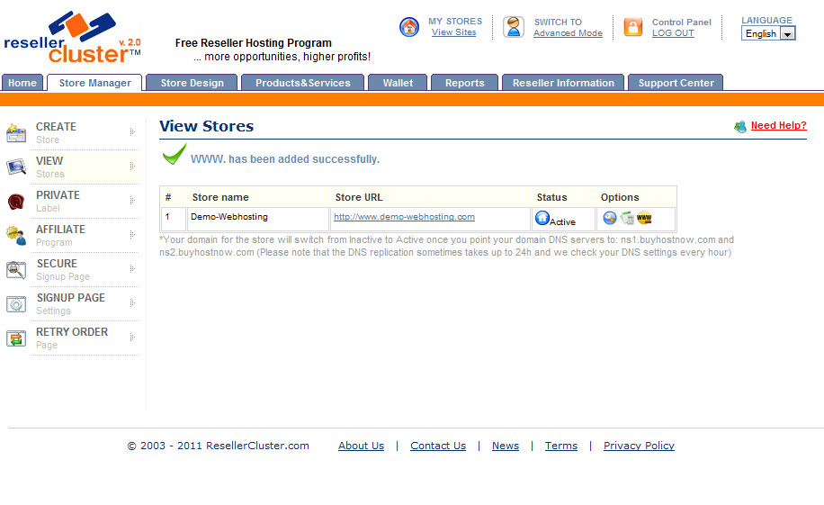Expand the Secure Signup Page arrow
The height and width of the screenshot is (505, 824).
coord(132,269)
